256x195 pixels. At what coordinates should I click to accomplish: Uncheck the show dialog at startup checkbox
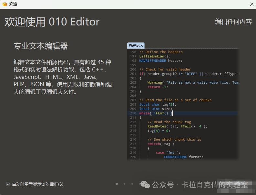pos(8,184)
